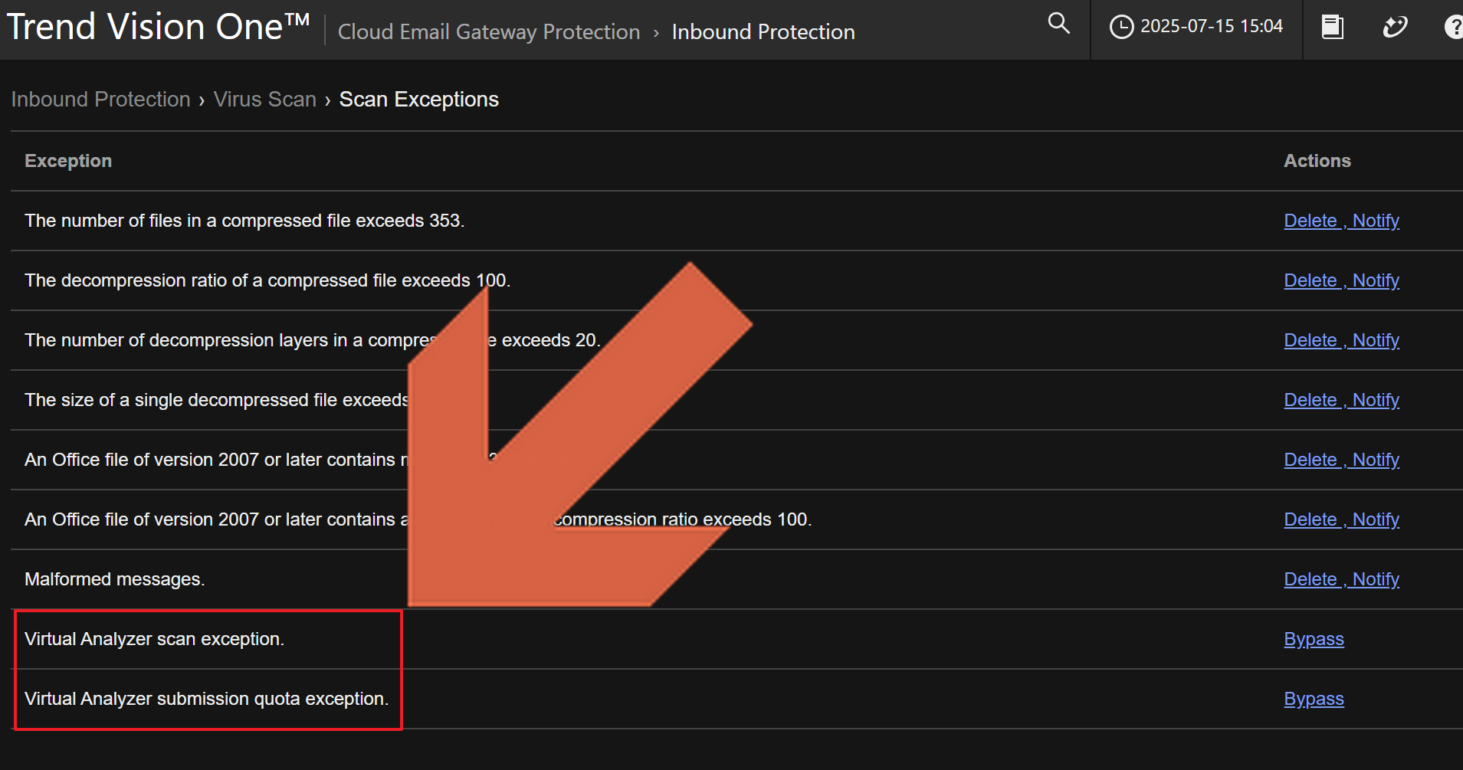Viewport: 1463px width, 770px height.
Task: Click Delete, Notify for decompression ratio exceeds 100 row
Action: (1341, 280)
